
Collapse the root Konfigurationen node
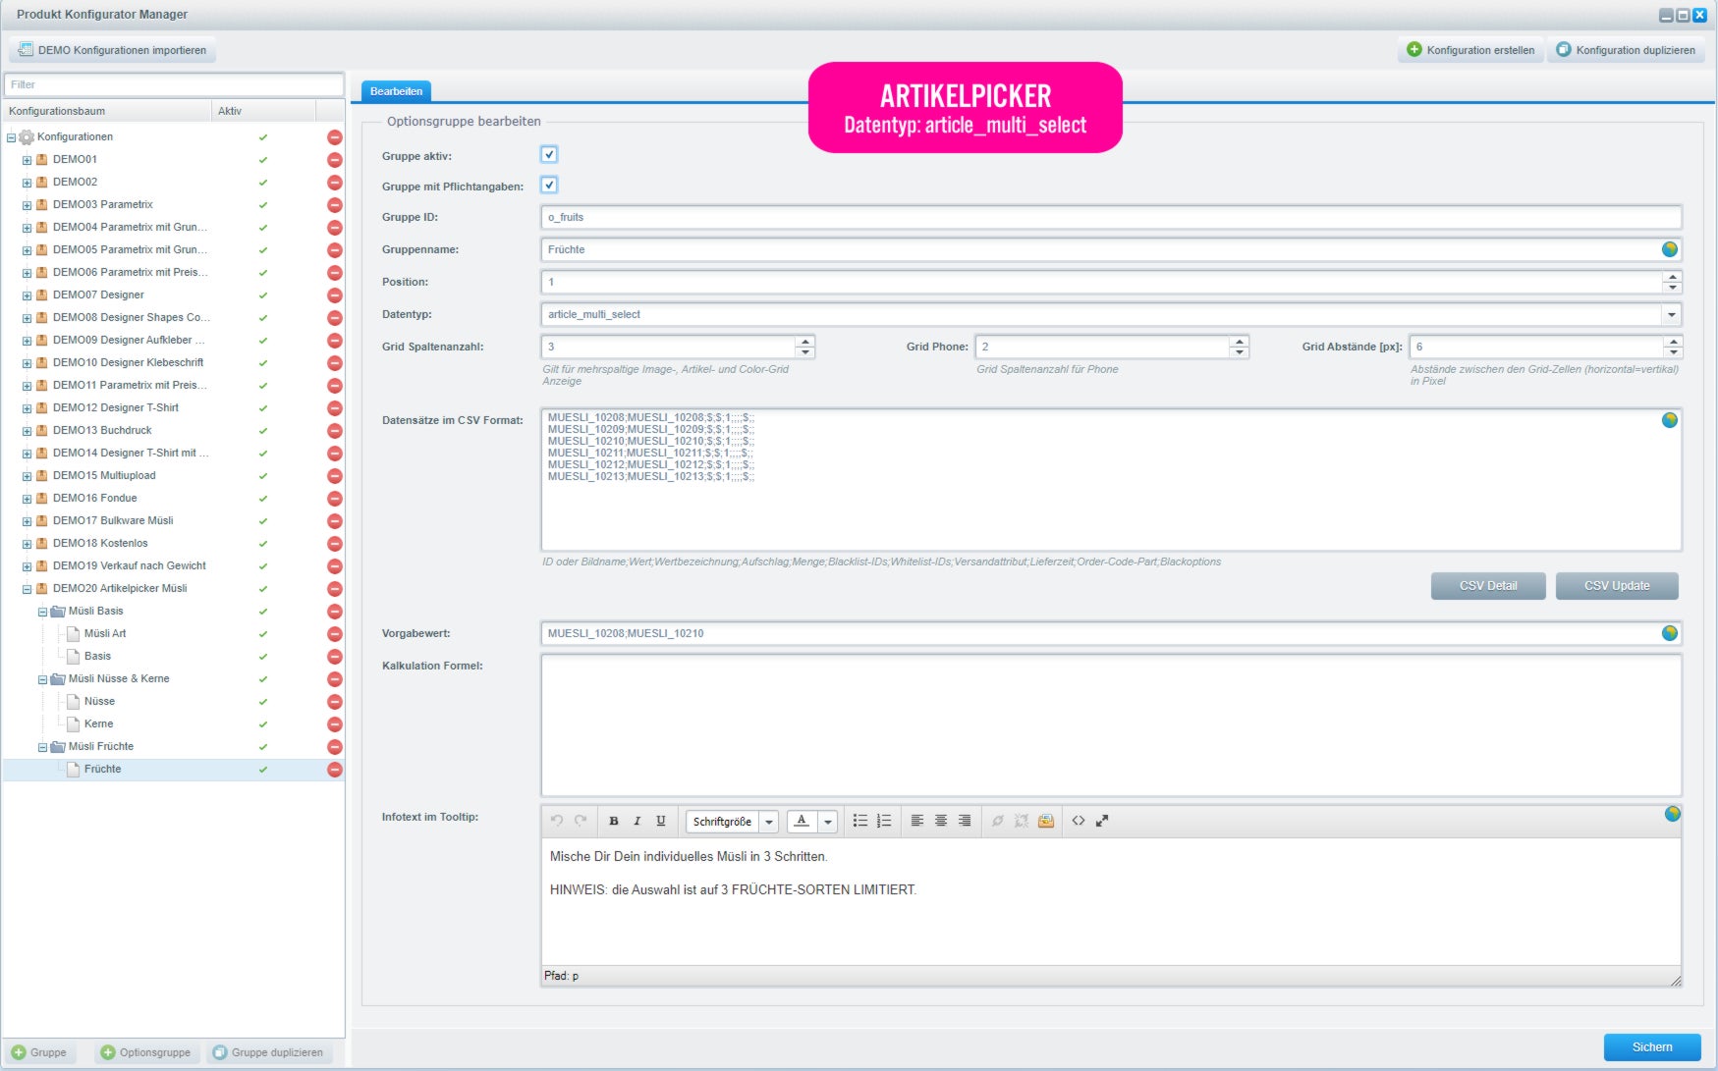[11, 137]
